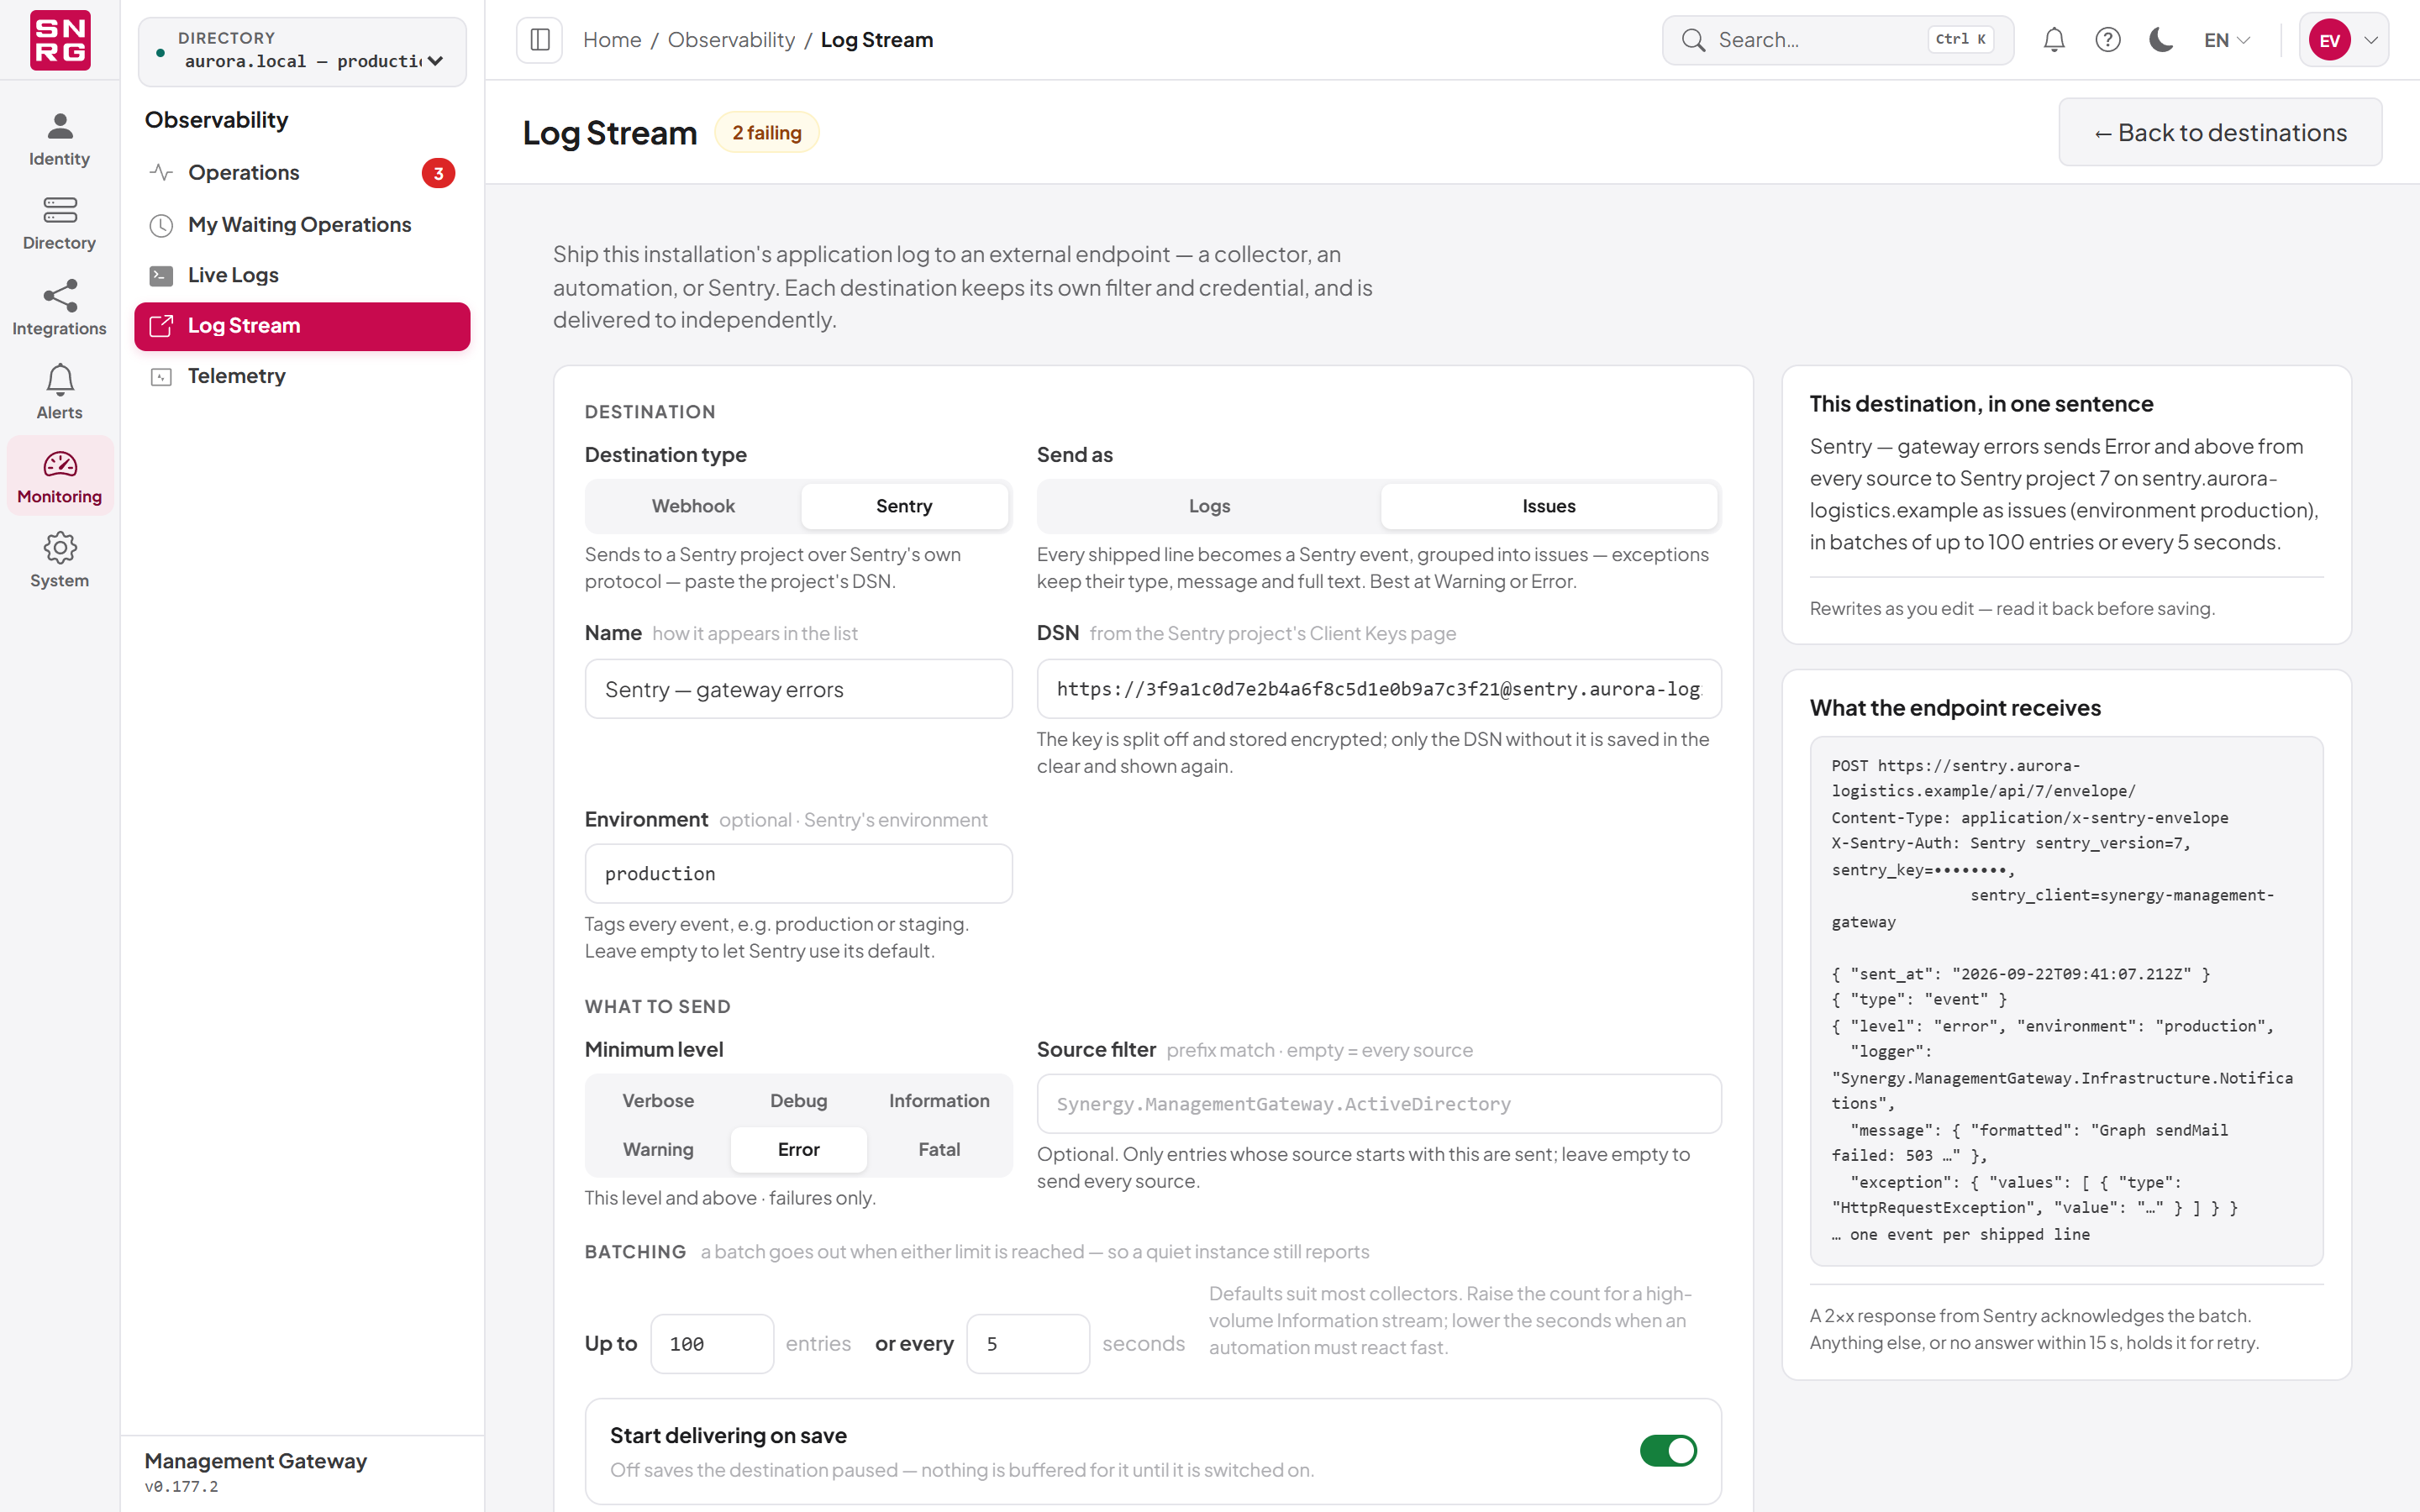Image resolution: width=2420 pixels, height=1512 pixels.
Task: Choose Warning minimum level
Action: click(x=658, y=1149)
